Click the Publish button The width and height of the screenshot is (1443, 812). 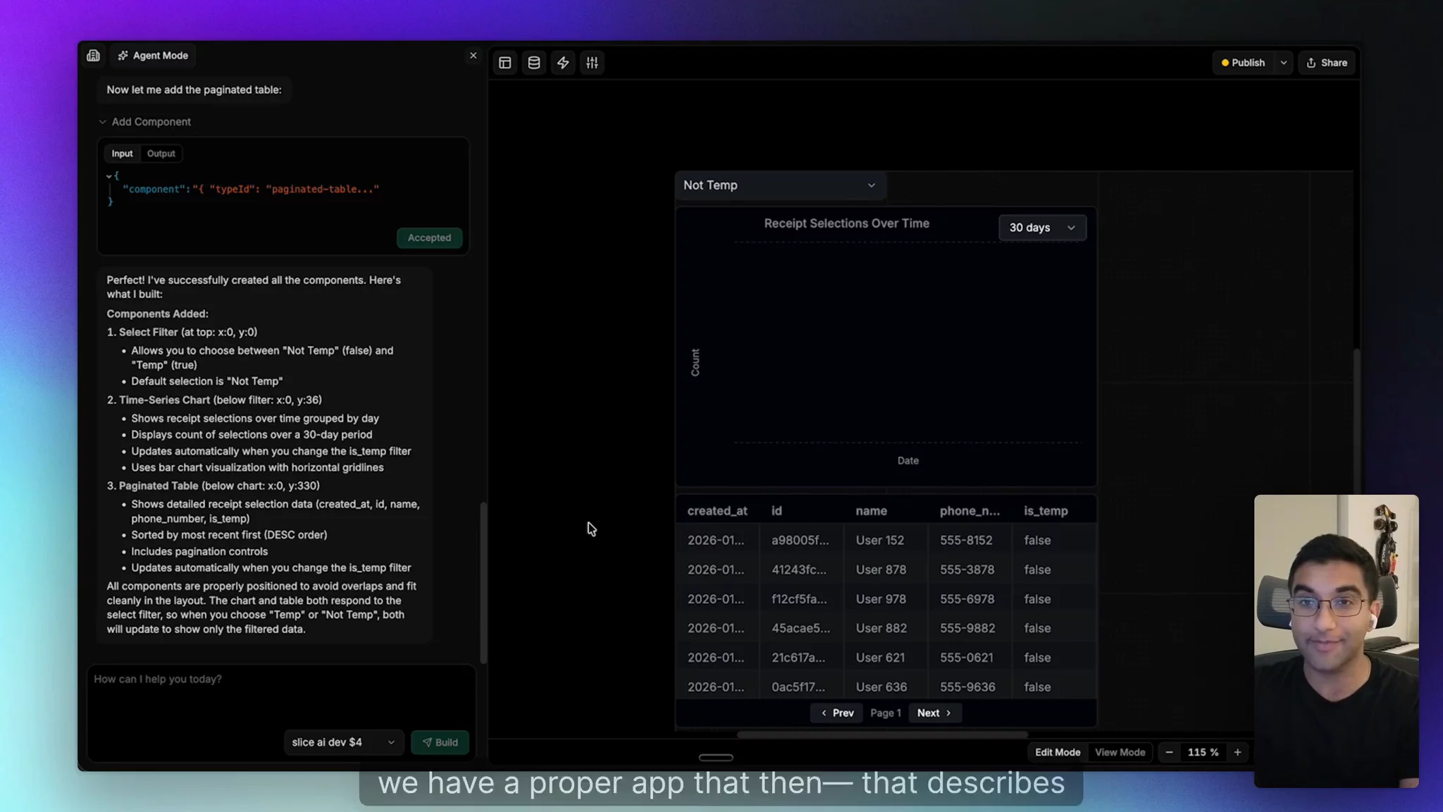[x=1244, y=63]
